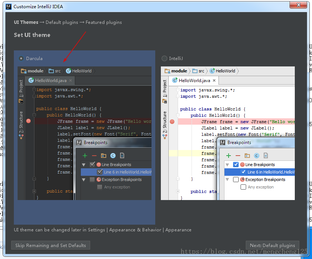Open 1: Project side tab in IntelliJ preview

point(165,88)
